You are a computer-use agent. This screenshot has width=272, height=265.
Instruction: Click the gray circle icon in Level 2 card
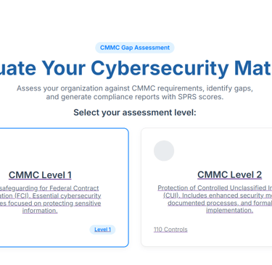click(164, 151)
